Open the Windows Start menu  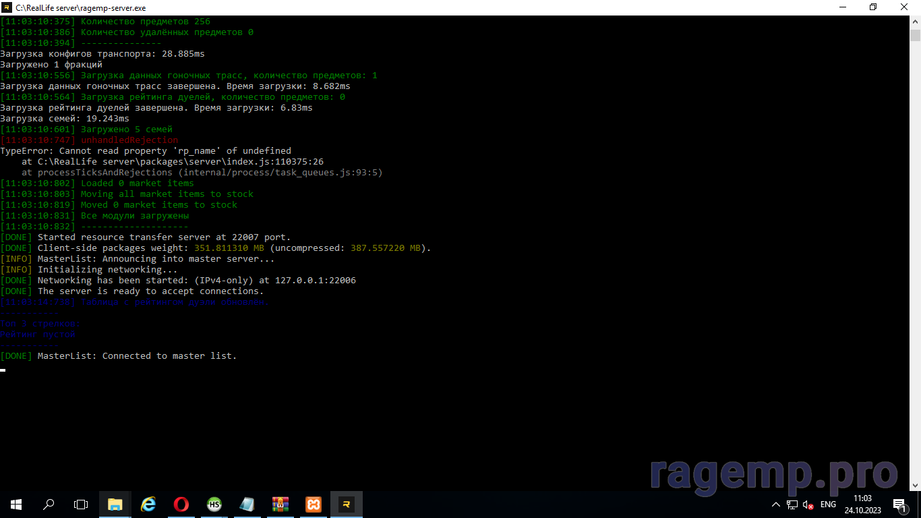click(x=16, y=504)
